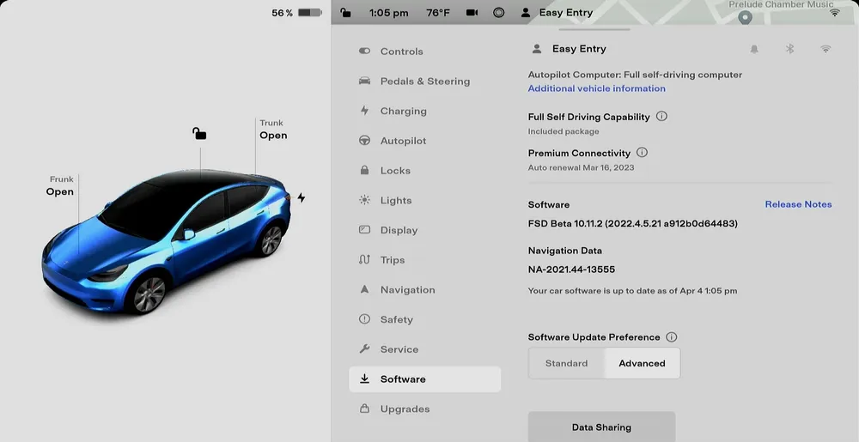Open the Safety menu

424,319
